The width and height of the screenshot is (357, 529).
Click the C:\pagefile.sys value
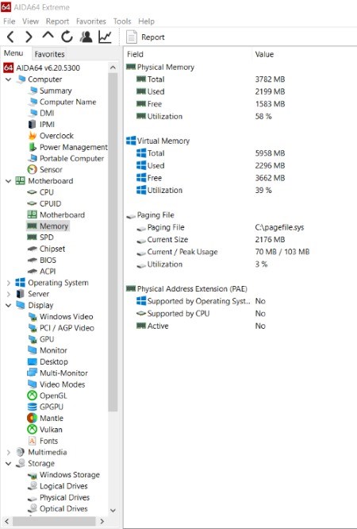point(279,227)
